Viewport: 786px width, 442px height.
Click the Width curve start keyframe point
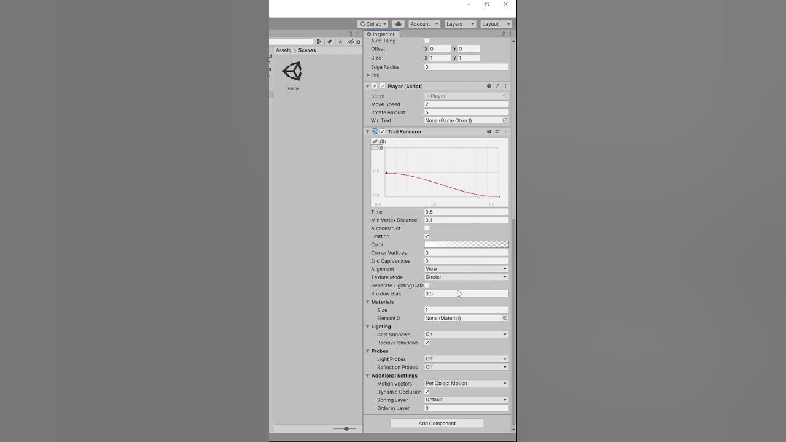(386, 173)
